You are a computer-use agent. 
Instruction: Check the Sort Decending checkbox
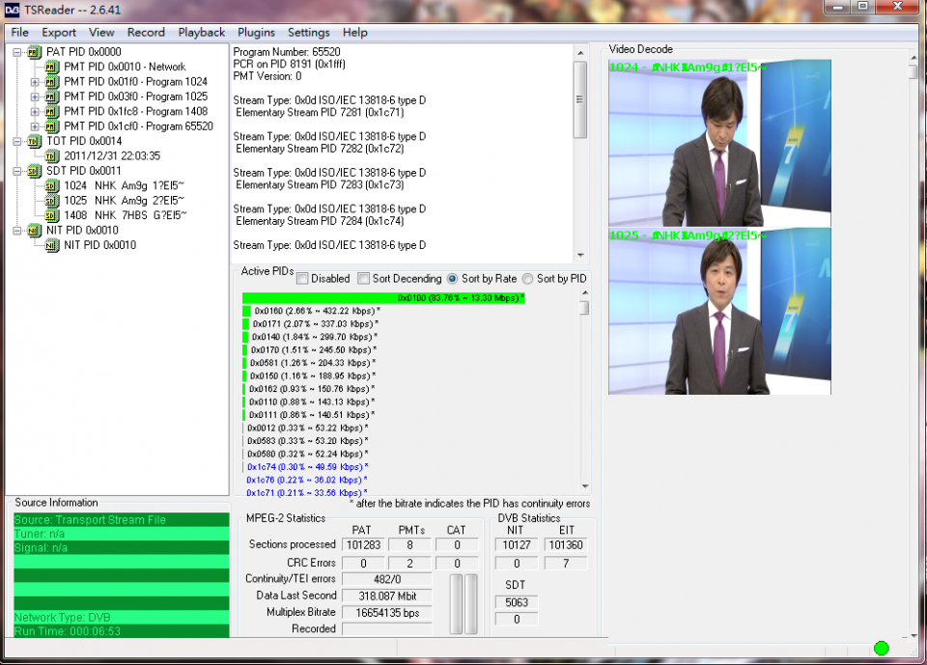pos(363,279)
